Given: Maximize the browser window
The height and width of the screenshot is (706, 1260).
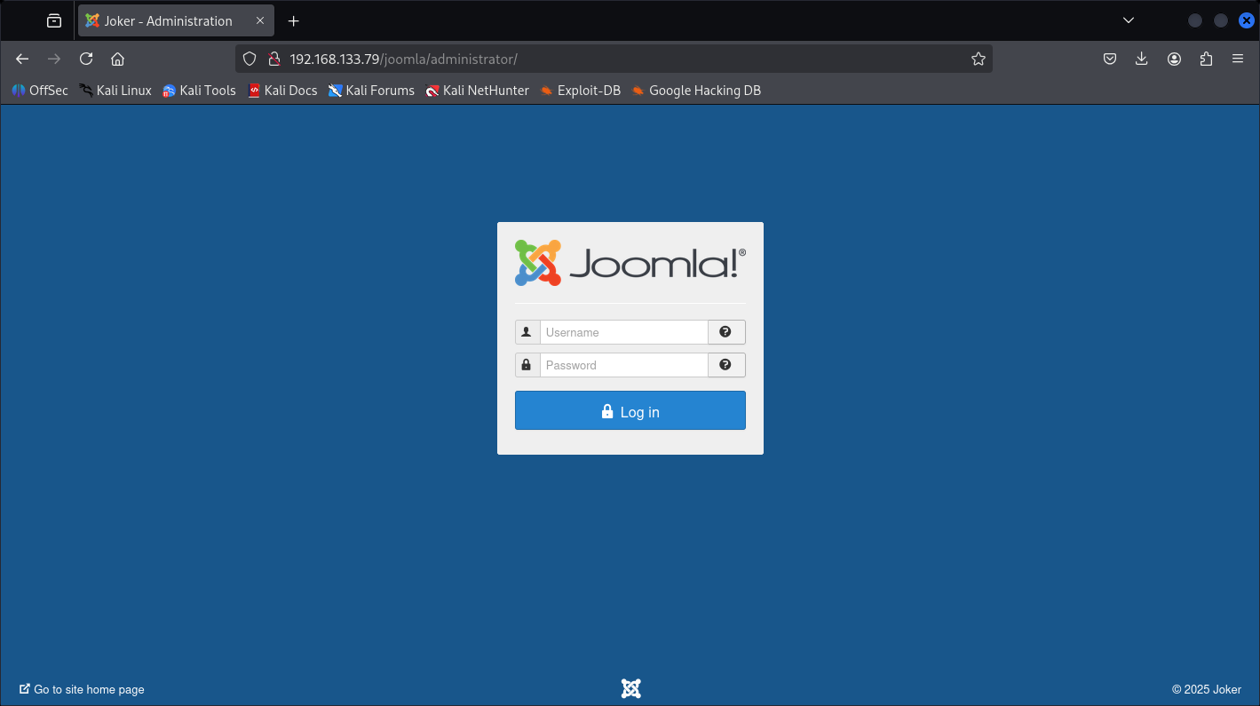Looking at the screenshot, I should (1221, 20).
